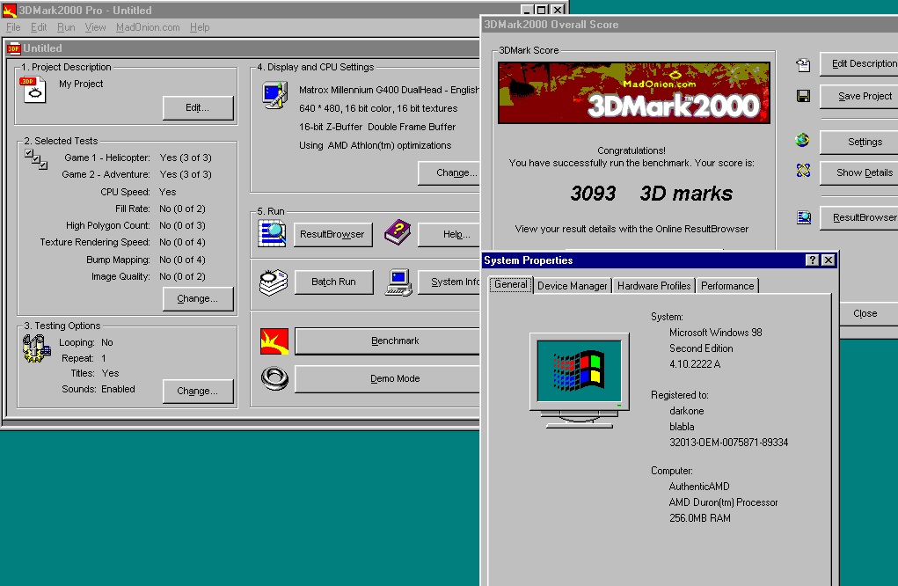The width and height of the screenshot is (898, 586).
Task: Open the View menu
Action: [95, 27]
